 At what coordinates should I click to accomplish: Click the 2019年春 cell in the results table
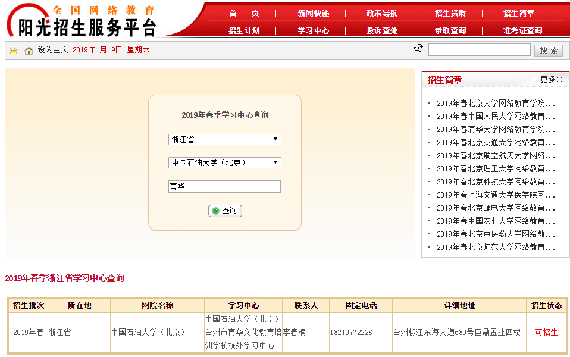[x=29, y=332]
